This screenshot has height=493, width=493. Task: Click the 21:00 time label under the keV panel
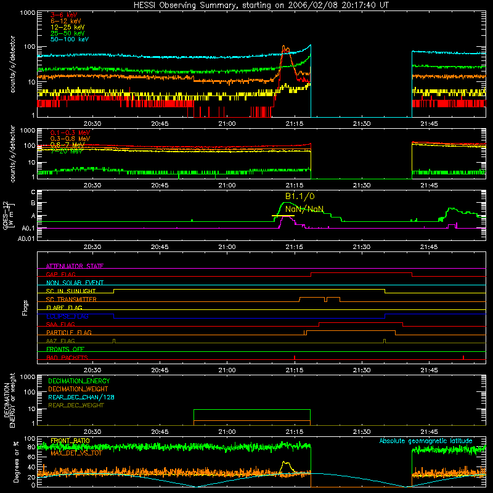[227, 124]
